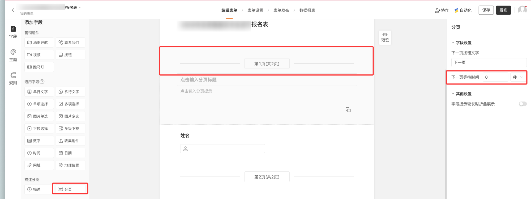Click the copy icon in the page break block
The width and height of the screenshot is (531, 199).
pyautogui.click(x=348, y=110)
